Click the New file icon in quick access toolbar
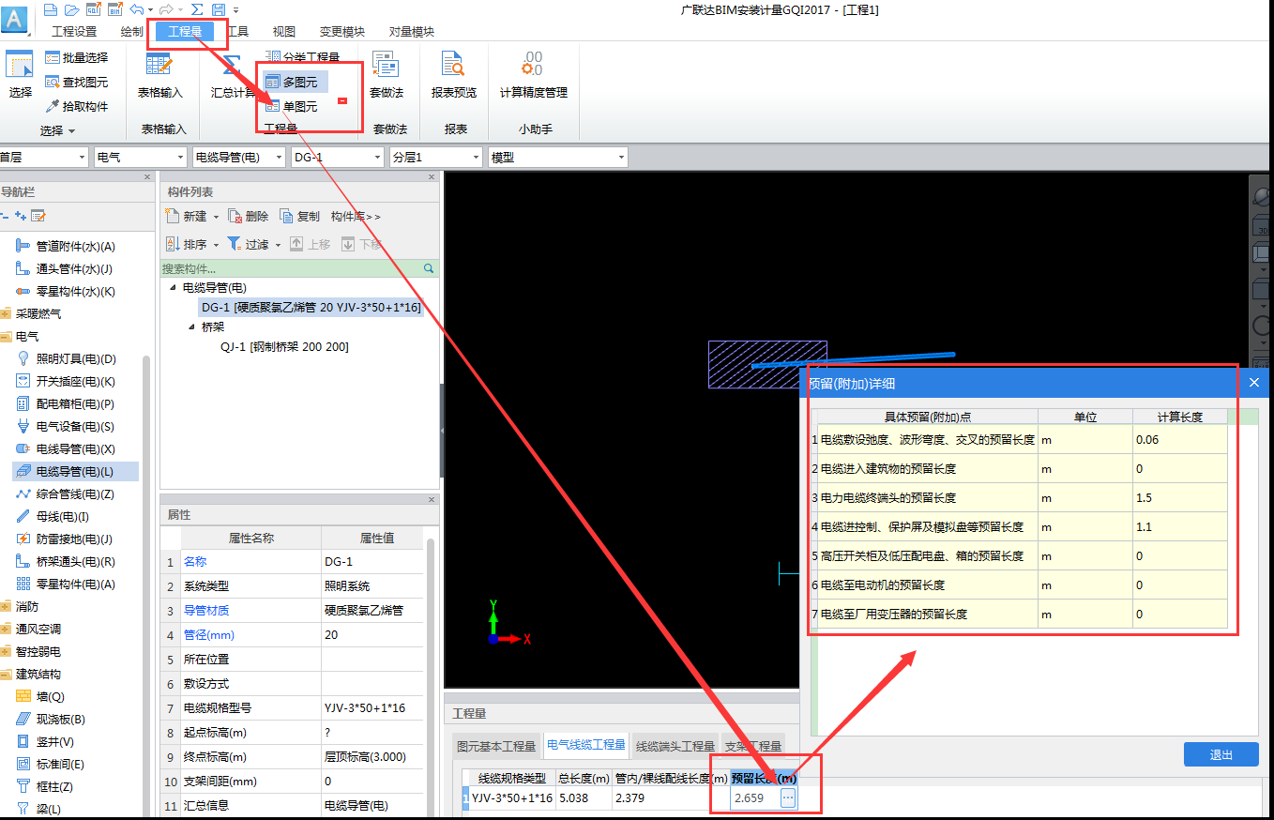1274x820 pixels. pyautogui.click(x=51, y=9)
